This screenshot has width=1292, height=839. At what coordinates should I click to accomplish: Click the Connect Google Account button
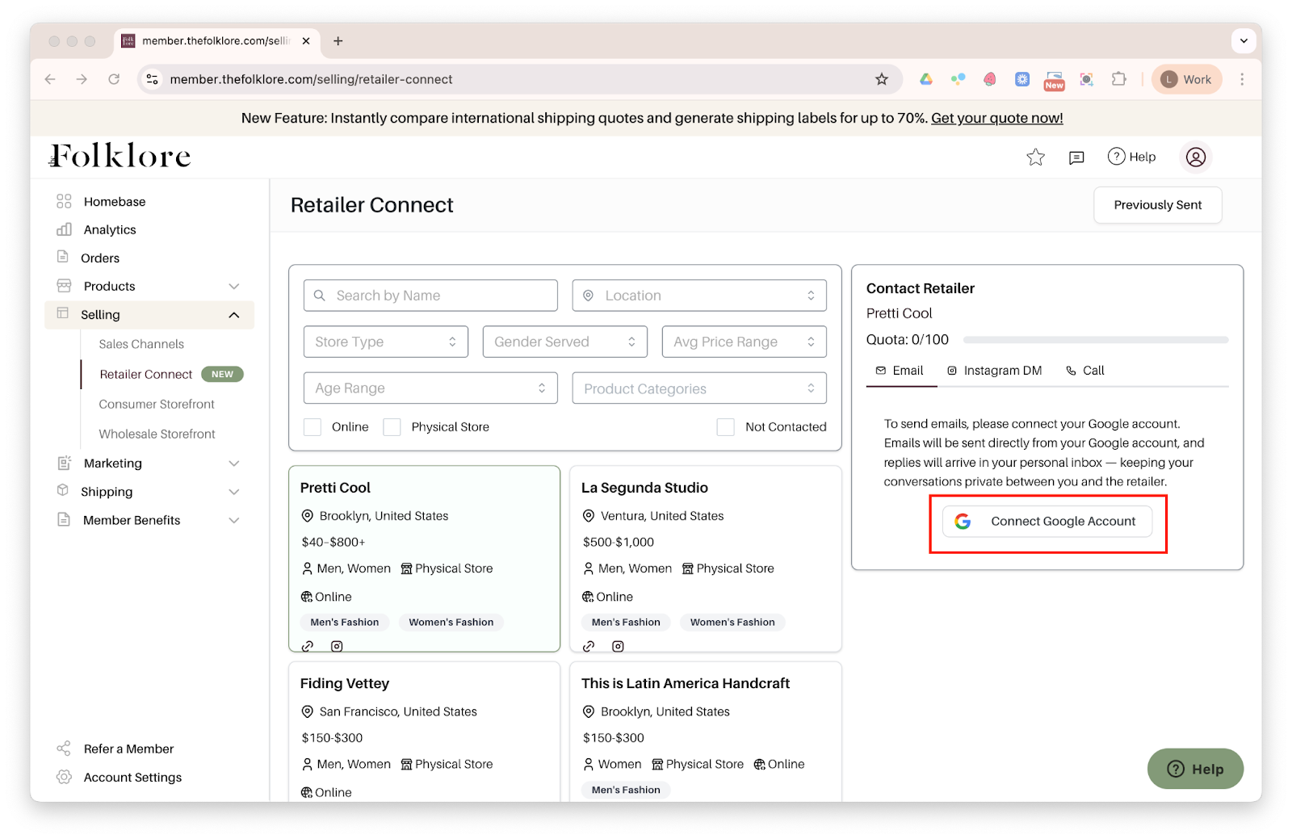point(1047,522)
